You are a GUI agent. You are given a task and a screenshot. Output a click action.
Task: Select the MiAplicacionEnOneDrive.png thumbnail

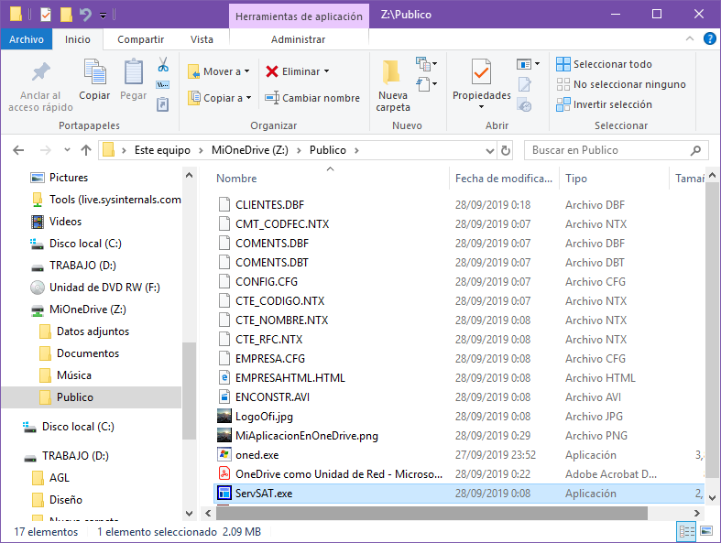(224, 436)
